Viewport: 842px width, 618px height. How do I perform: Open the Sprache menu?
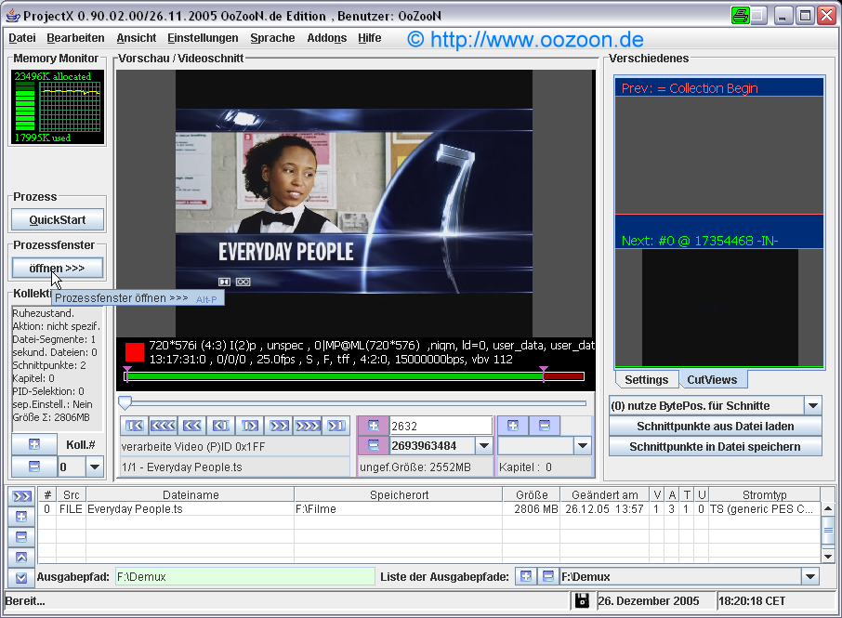point(273,38)
